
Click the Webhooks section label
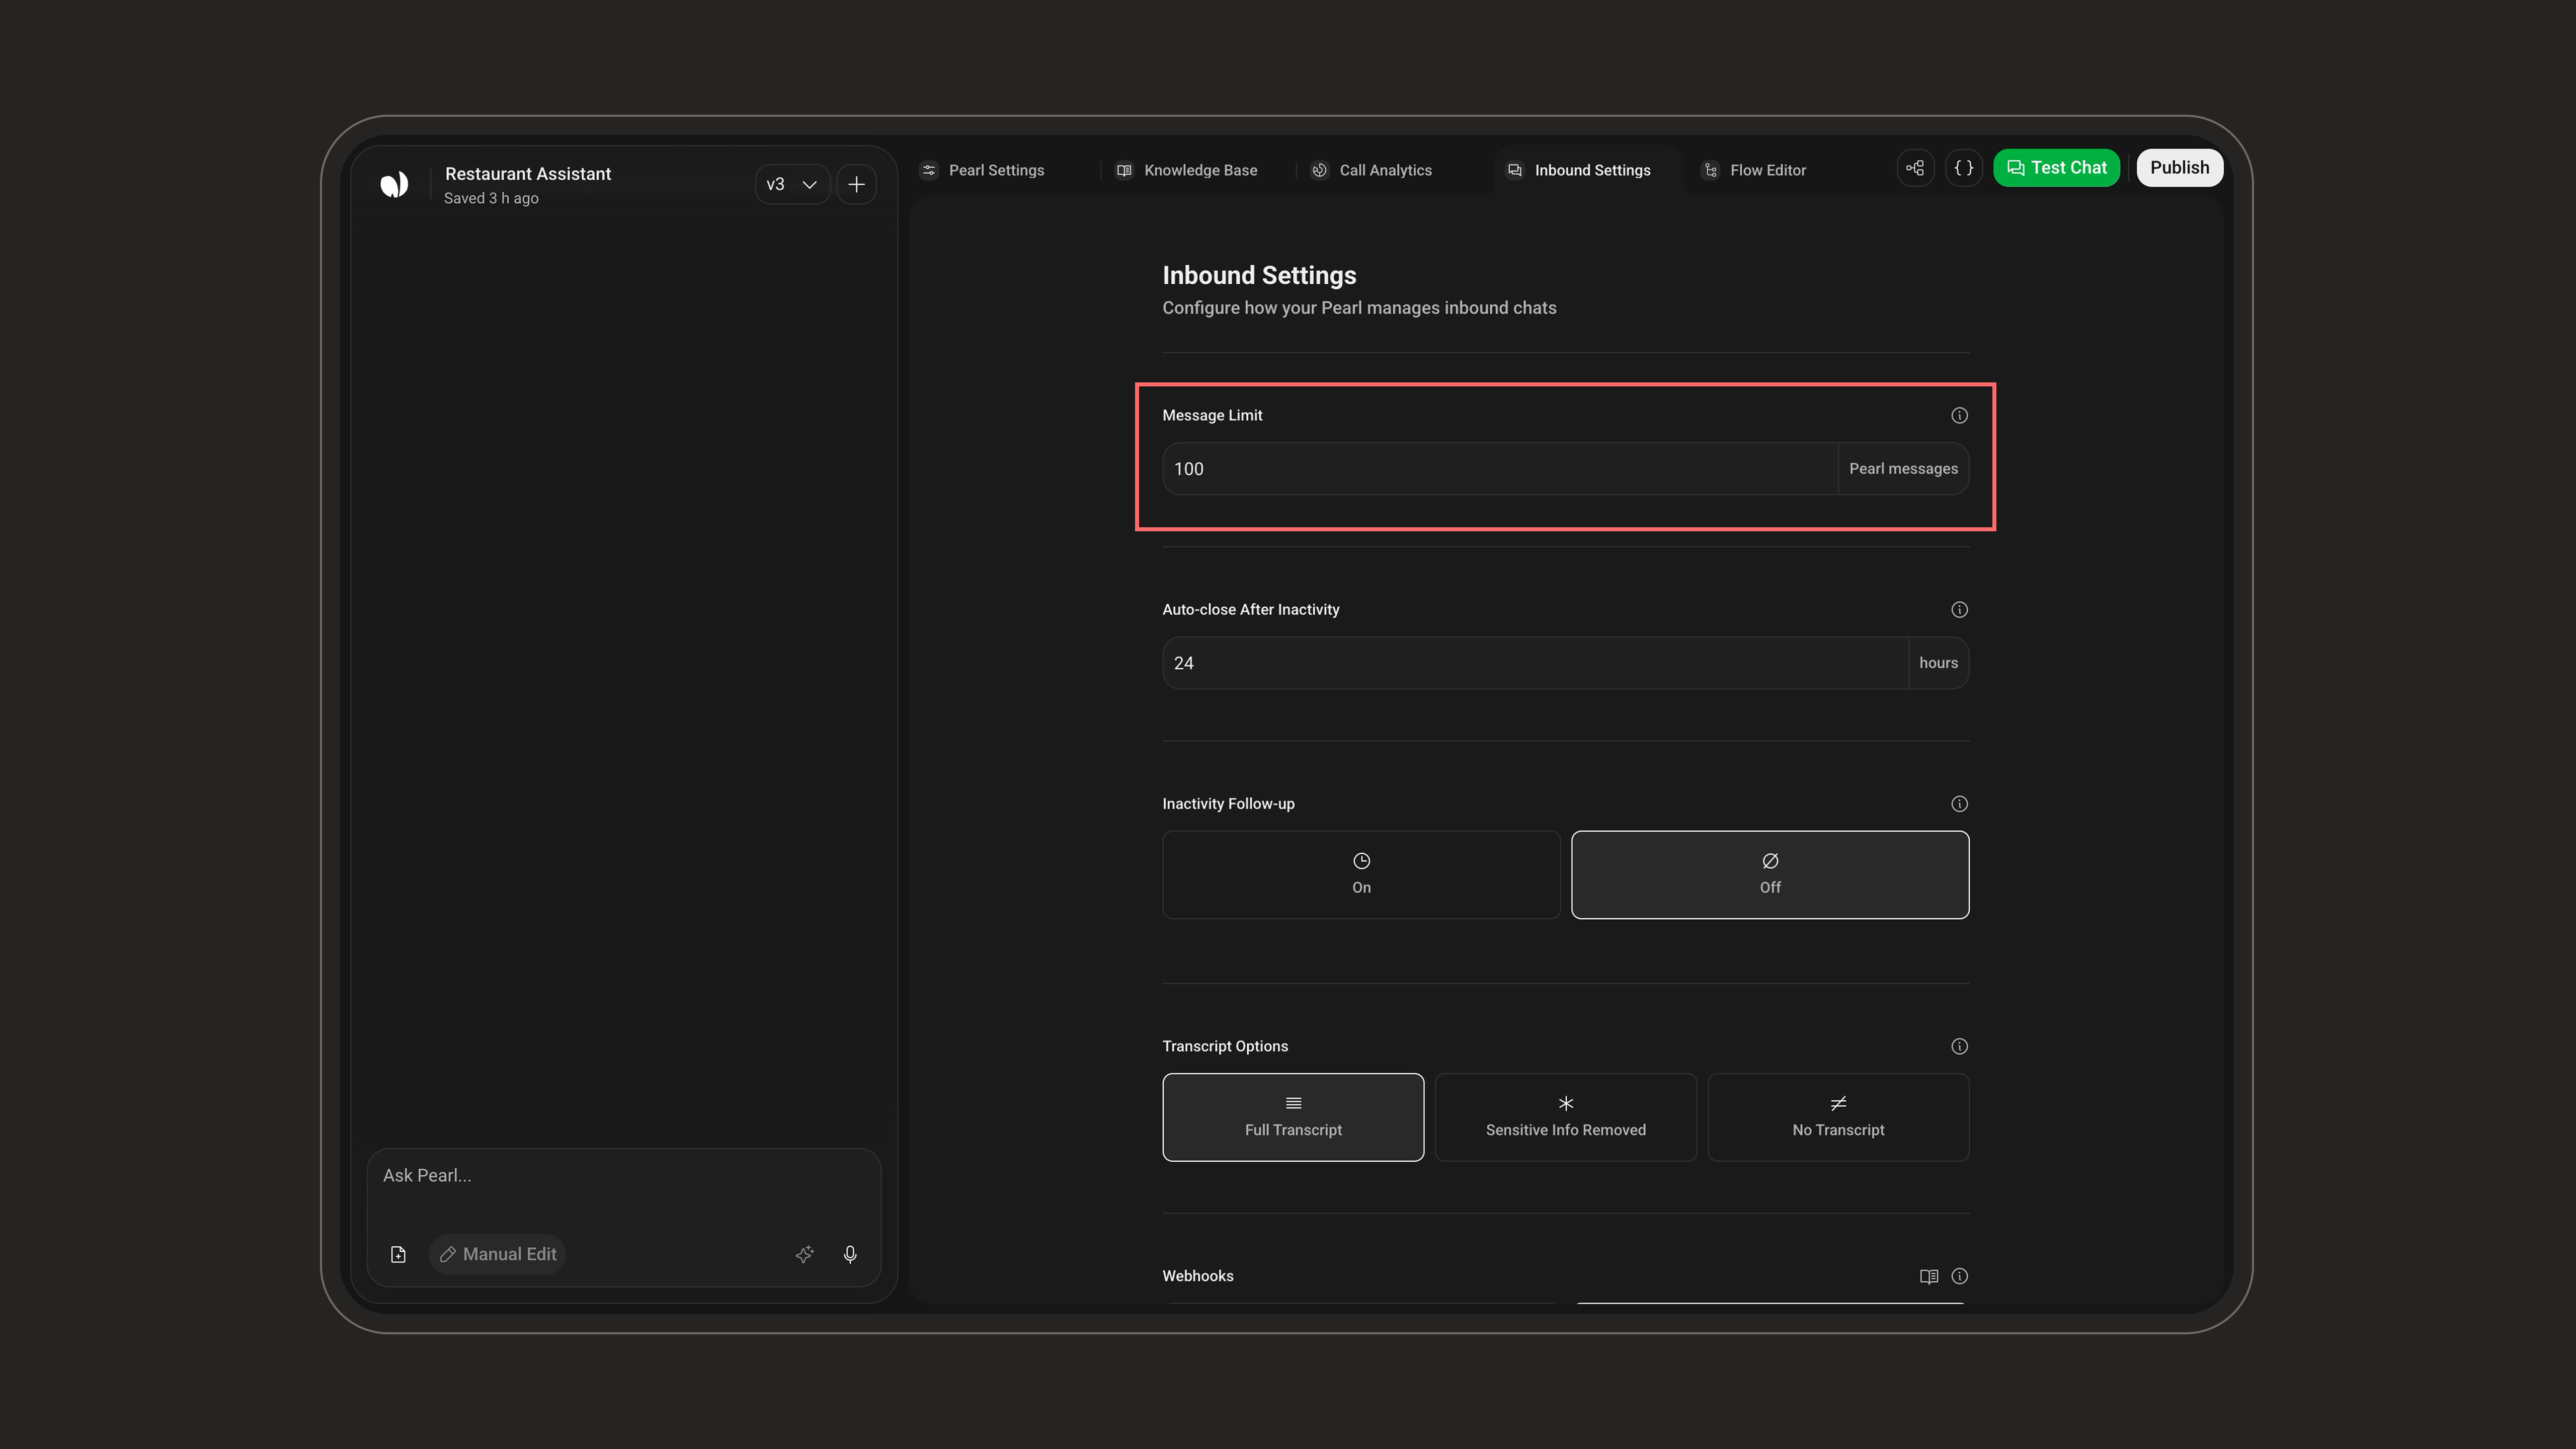click(1197, 1276)
